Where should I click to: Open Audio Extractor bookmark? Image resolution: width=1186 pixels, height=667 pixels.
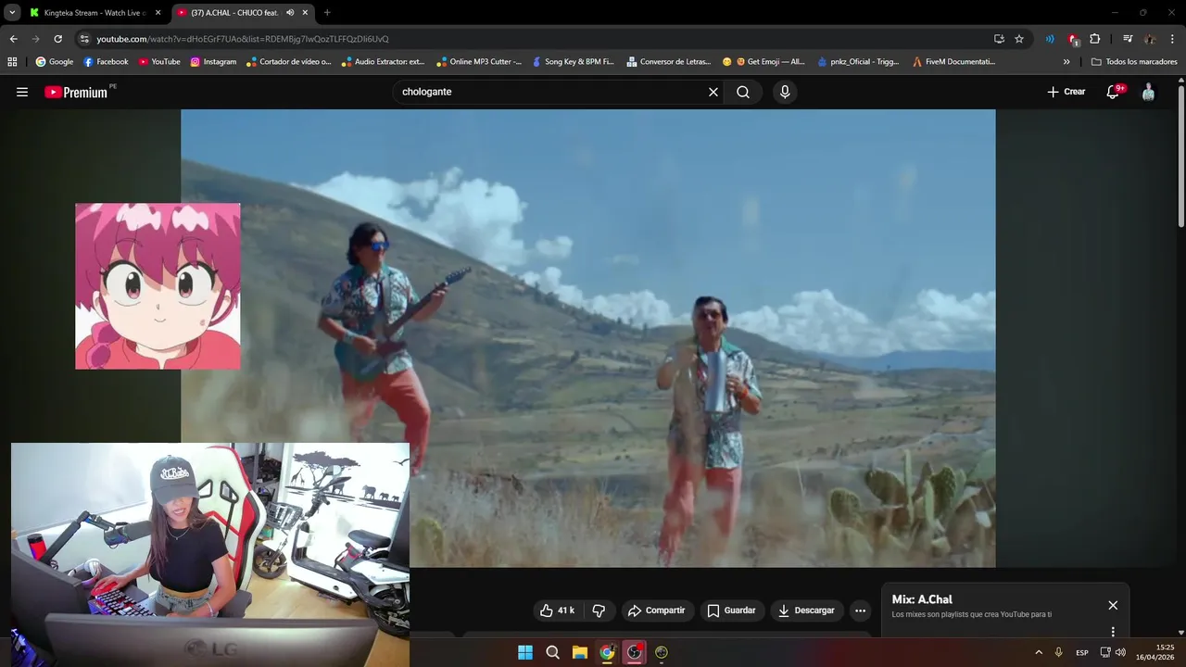point(384,62)
